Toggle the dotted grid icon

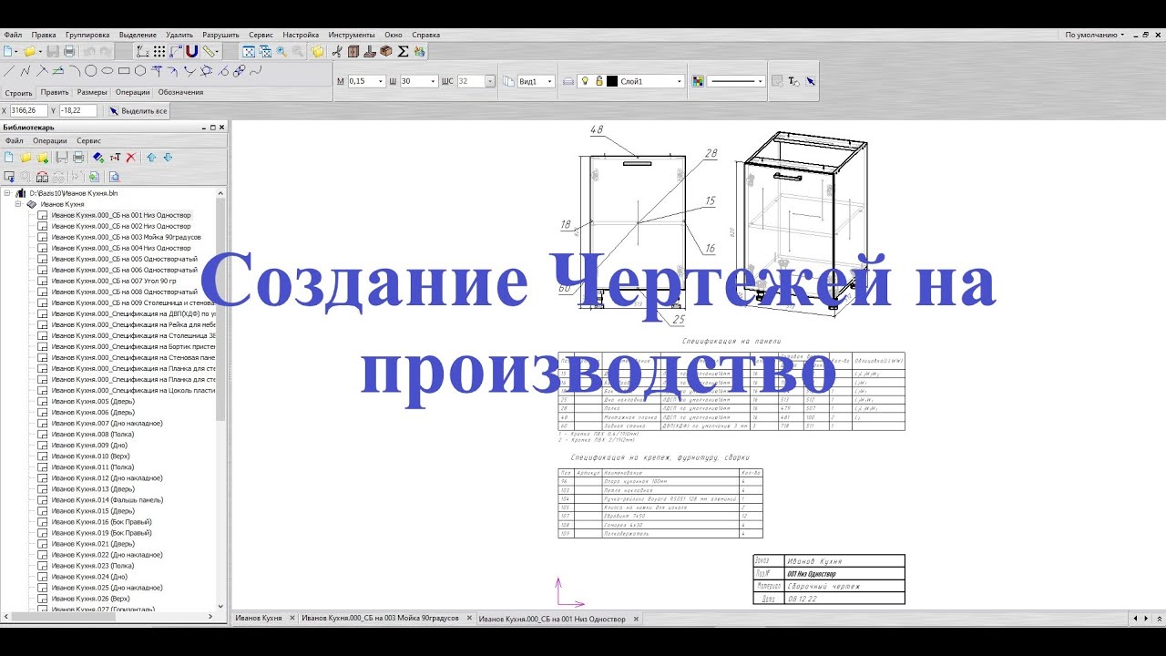pyautogui.click(x=159, y=52)
